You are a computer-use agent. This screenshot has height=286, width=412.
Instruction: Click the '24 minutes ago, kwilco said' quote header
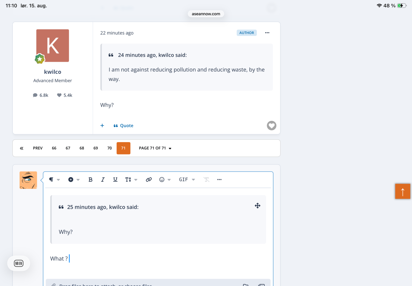click(x=152, y=55)
